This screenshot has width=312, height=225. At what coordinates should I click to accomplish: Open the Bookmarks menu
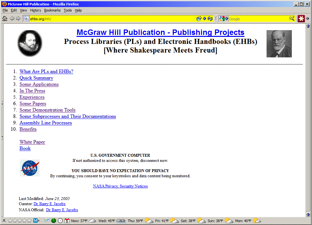pos(52,10)
